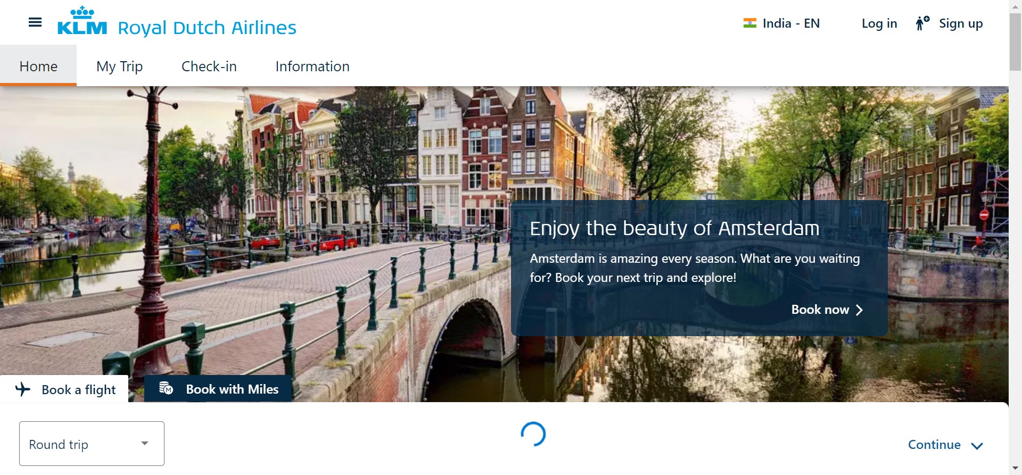
Task: Click the person icon beside Sign up
Action: click(922, 23)
